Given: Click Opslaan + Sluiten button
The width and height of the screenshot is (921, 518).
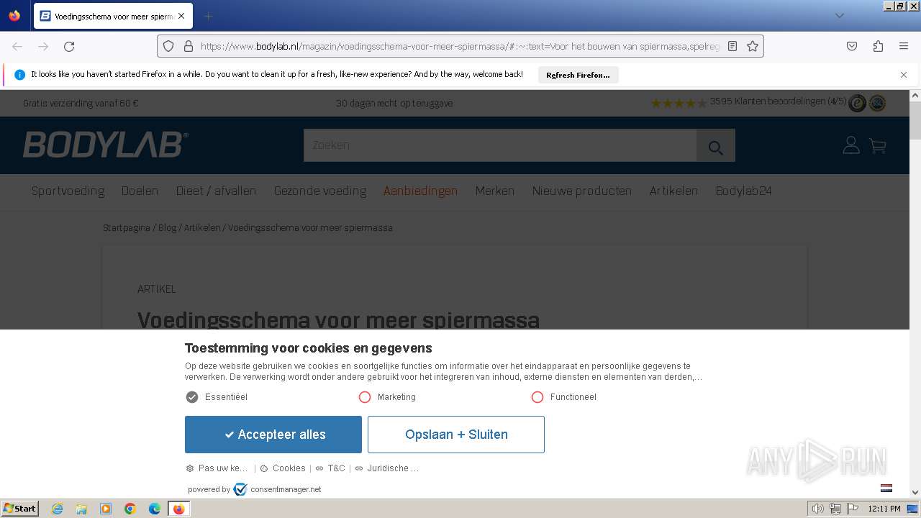Looking at the screenshot, I should 456,435.
